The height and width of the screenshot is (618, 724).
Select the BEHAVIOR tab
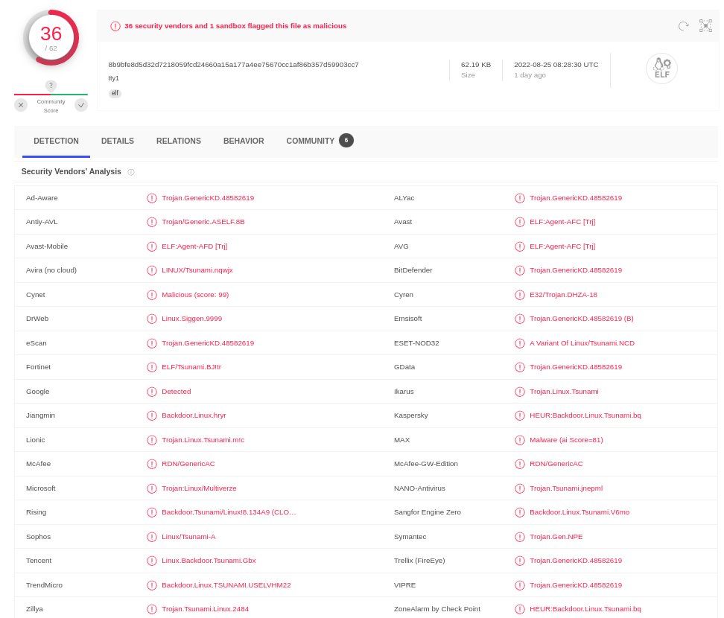[x=244, y=141]
